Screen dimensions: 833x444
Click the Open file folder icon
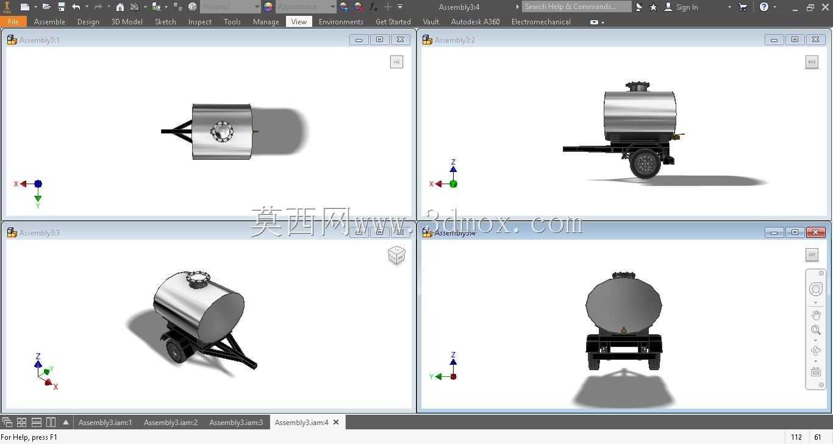pyautogui.click(x=46, y=7)
